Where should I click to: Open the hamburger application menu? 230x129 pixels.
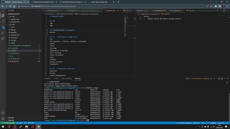coord(3,11)
